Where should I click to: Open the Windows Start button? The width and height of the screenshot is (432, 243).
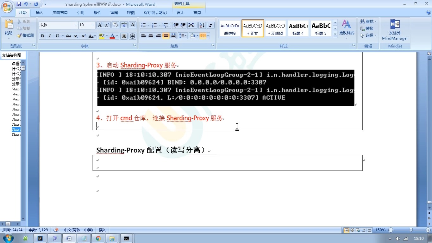[x=9, y=238]
